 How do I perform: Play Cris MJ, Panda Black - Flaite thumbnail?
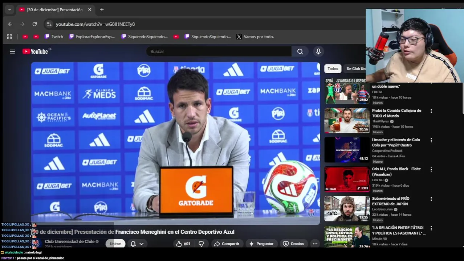347,179
